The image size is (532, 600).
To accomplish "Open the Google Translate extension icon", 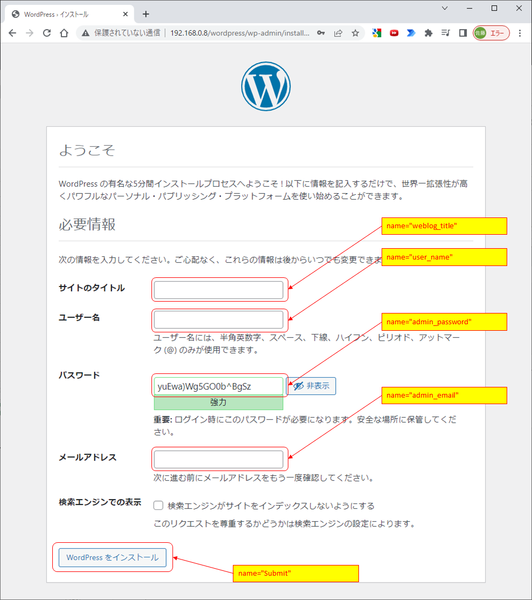I will (x=377, y=33).
